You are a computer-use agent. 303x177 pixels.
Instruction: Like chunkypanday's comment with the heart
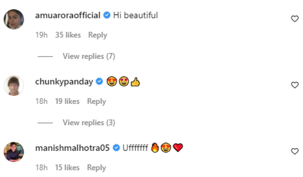tap(295, 85)
